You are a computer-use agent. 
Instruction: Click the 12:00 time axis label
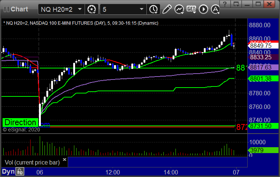pyautogui.click(x=113, y=172)
